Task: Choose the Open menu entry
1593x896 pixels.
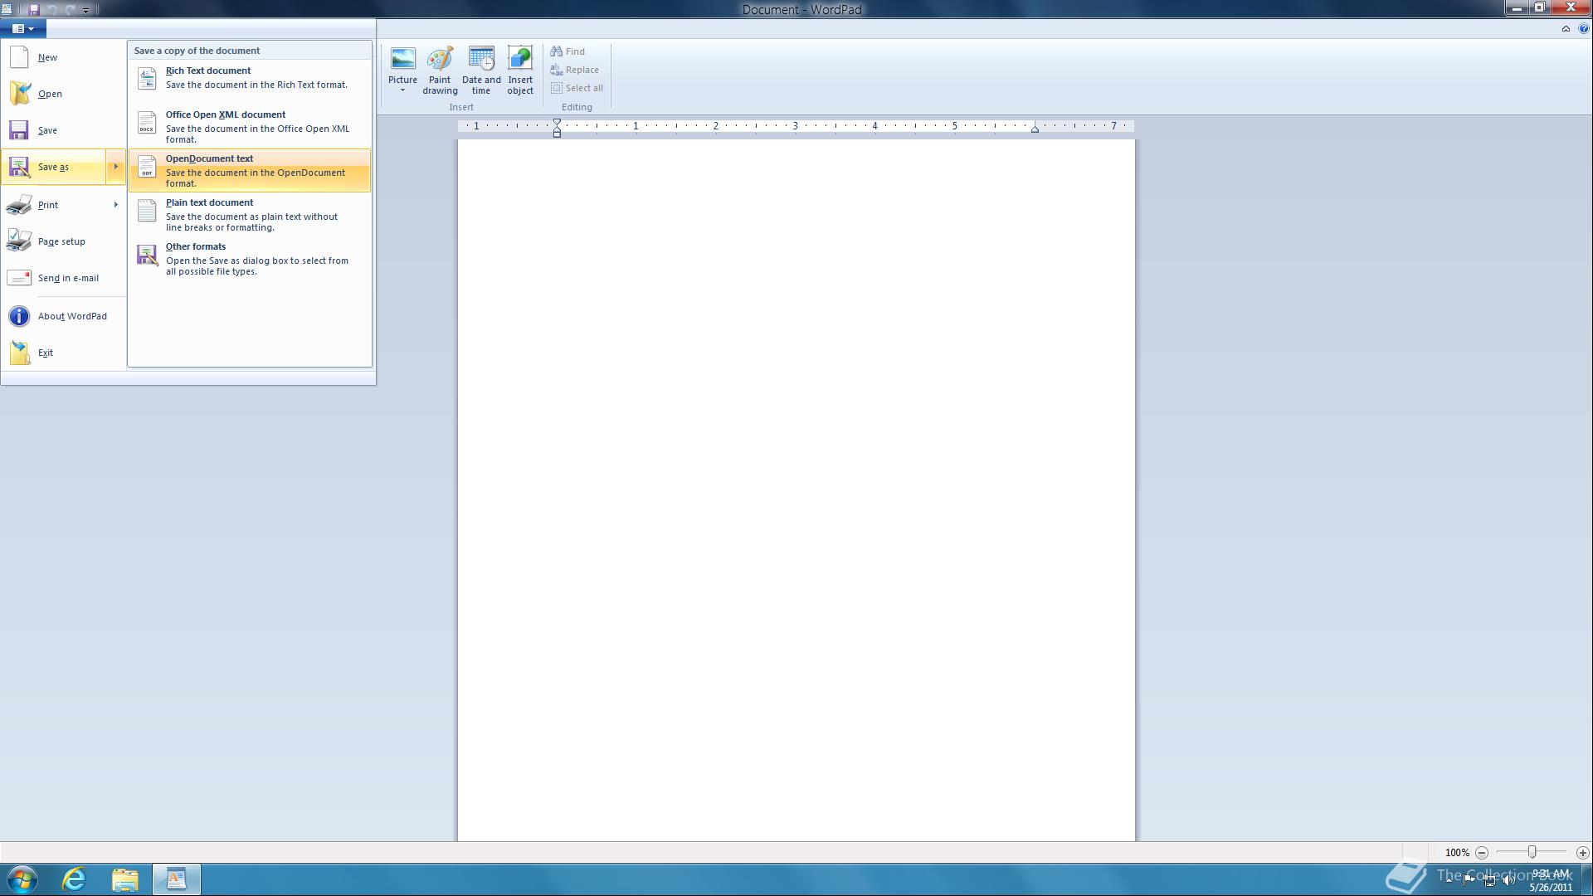Action: click(x=64, y=94)
